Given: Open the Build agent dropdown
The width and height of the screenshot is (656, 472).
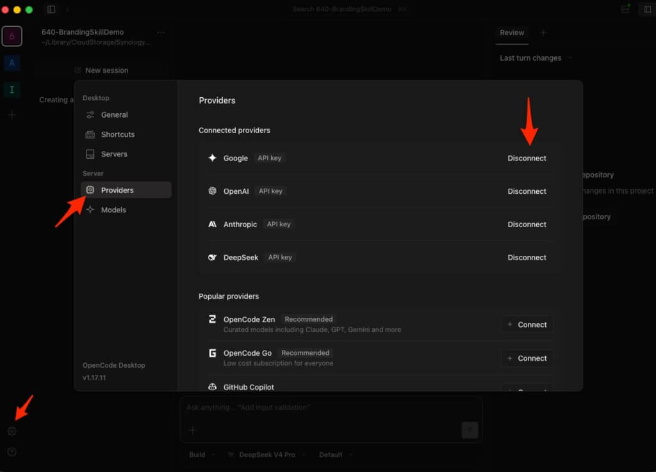Looking at the screenshot, I should pos(202,455).
